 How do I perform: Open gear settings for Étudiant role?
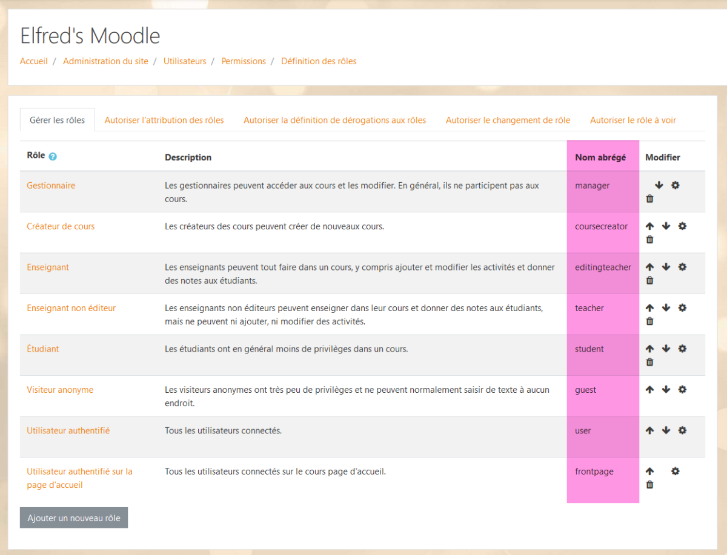682,349
